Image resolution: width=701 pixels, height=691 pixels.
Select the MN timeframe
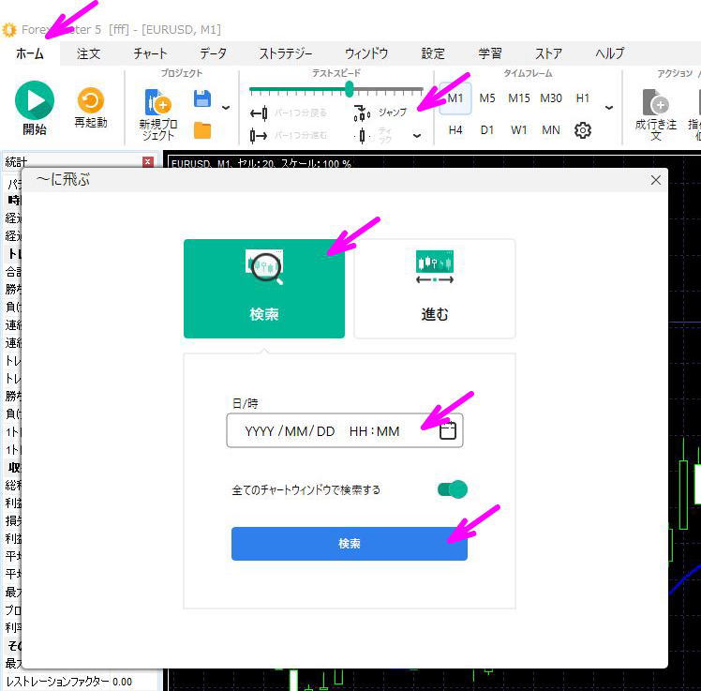tap(551, 130)
